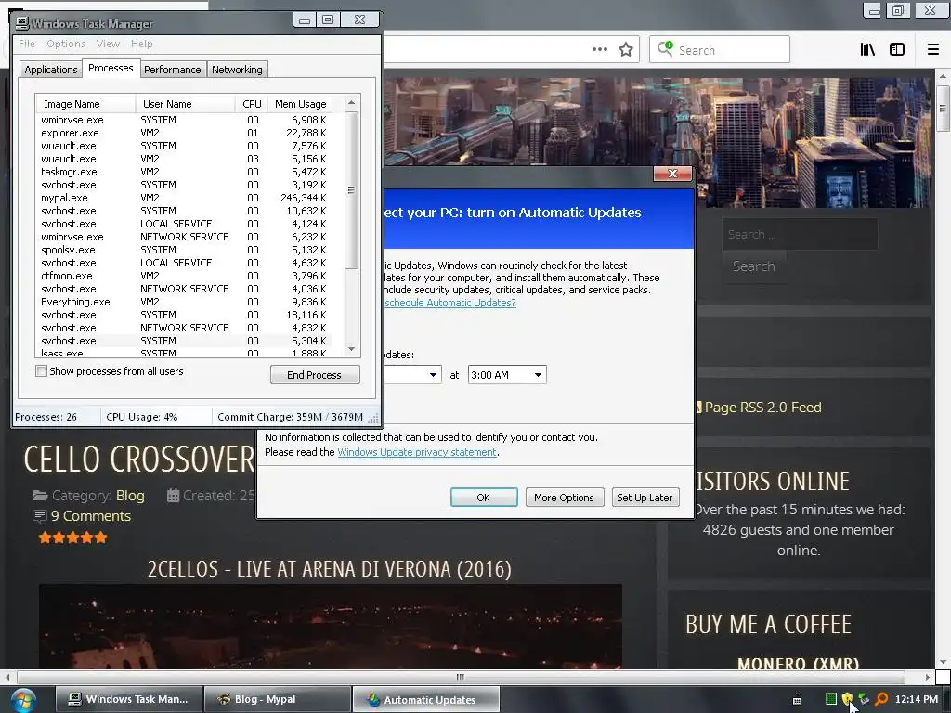Close the Automatic Updates dialog
951x713 pixels.
point(672,174)
